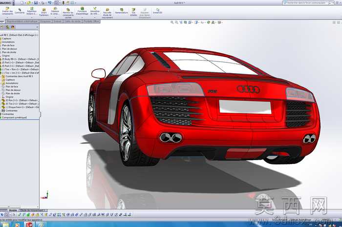The image size is (342, 227).
Task: Open the FeatureManager design tree tab icon
Action: click(x=2, y=27)
